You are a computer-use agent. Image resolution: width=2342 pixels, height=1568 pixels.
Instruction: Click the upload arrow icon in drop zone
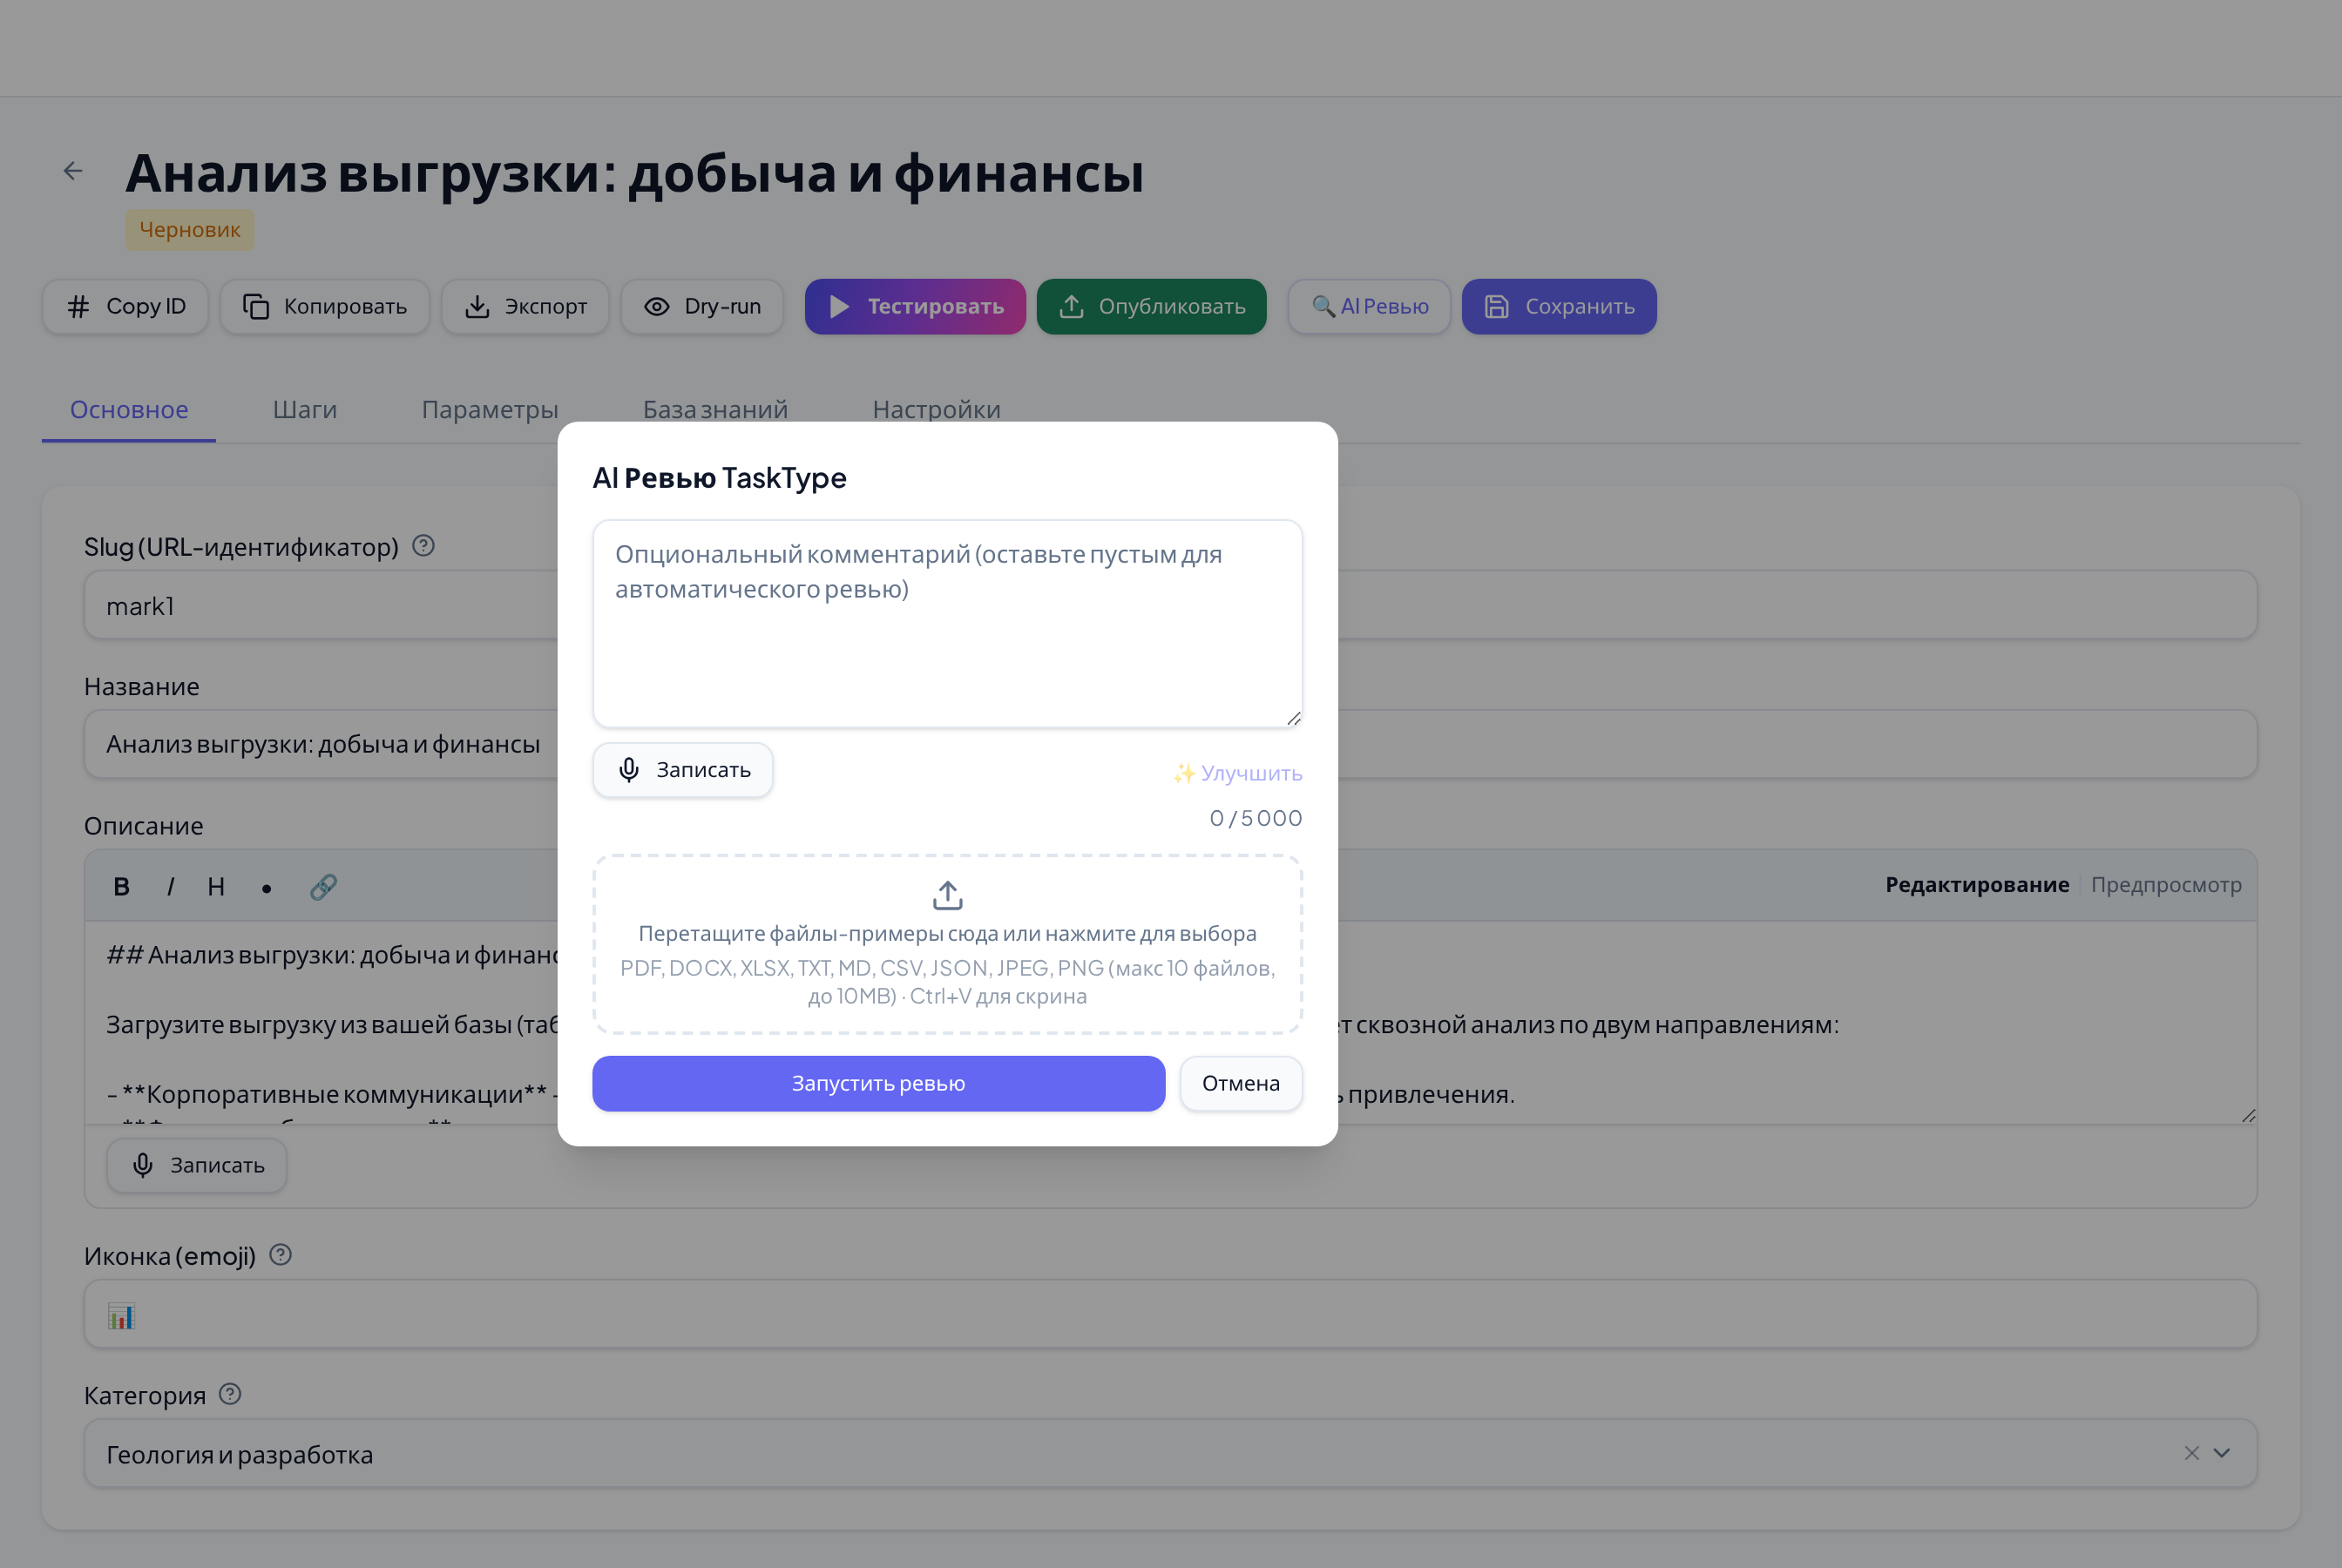(x=947, y=895)
